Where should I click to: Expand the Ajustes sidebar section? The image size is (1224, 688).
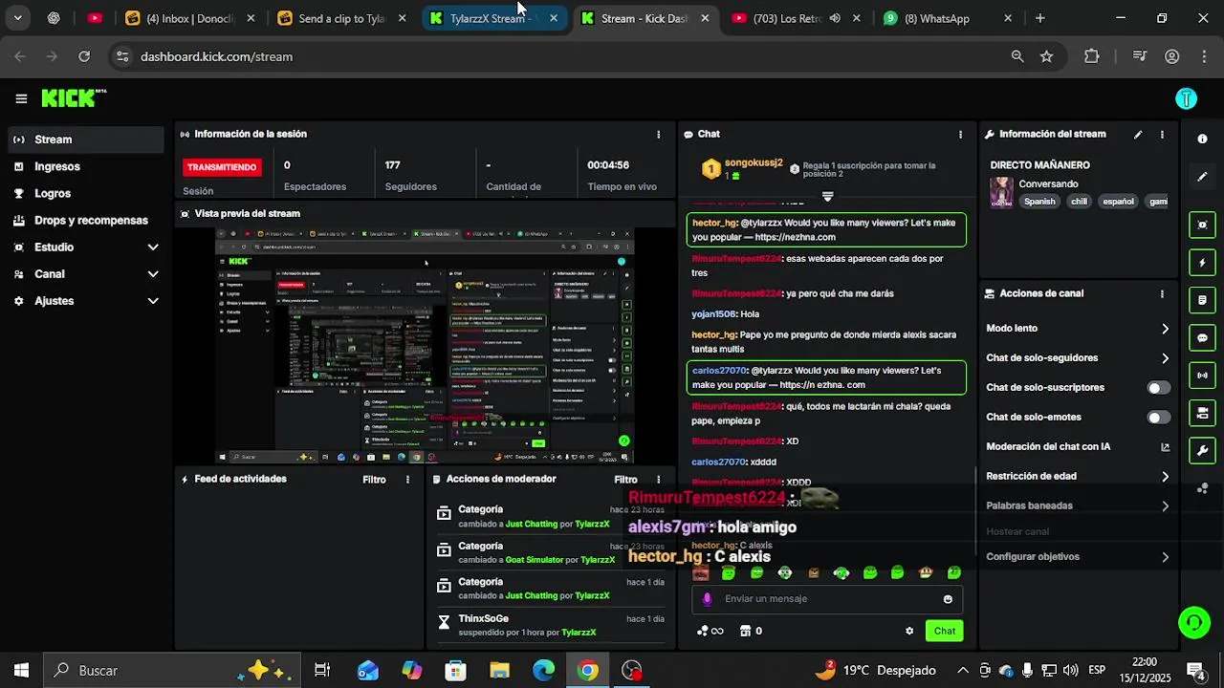(x=153, y=301)
